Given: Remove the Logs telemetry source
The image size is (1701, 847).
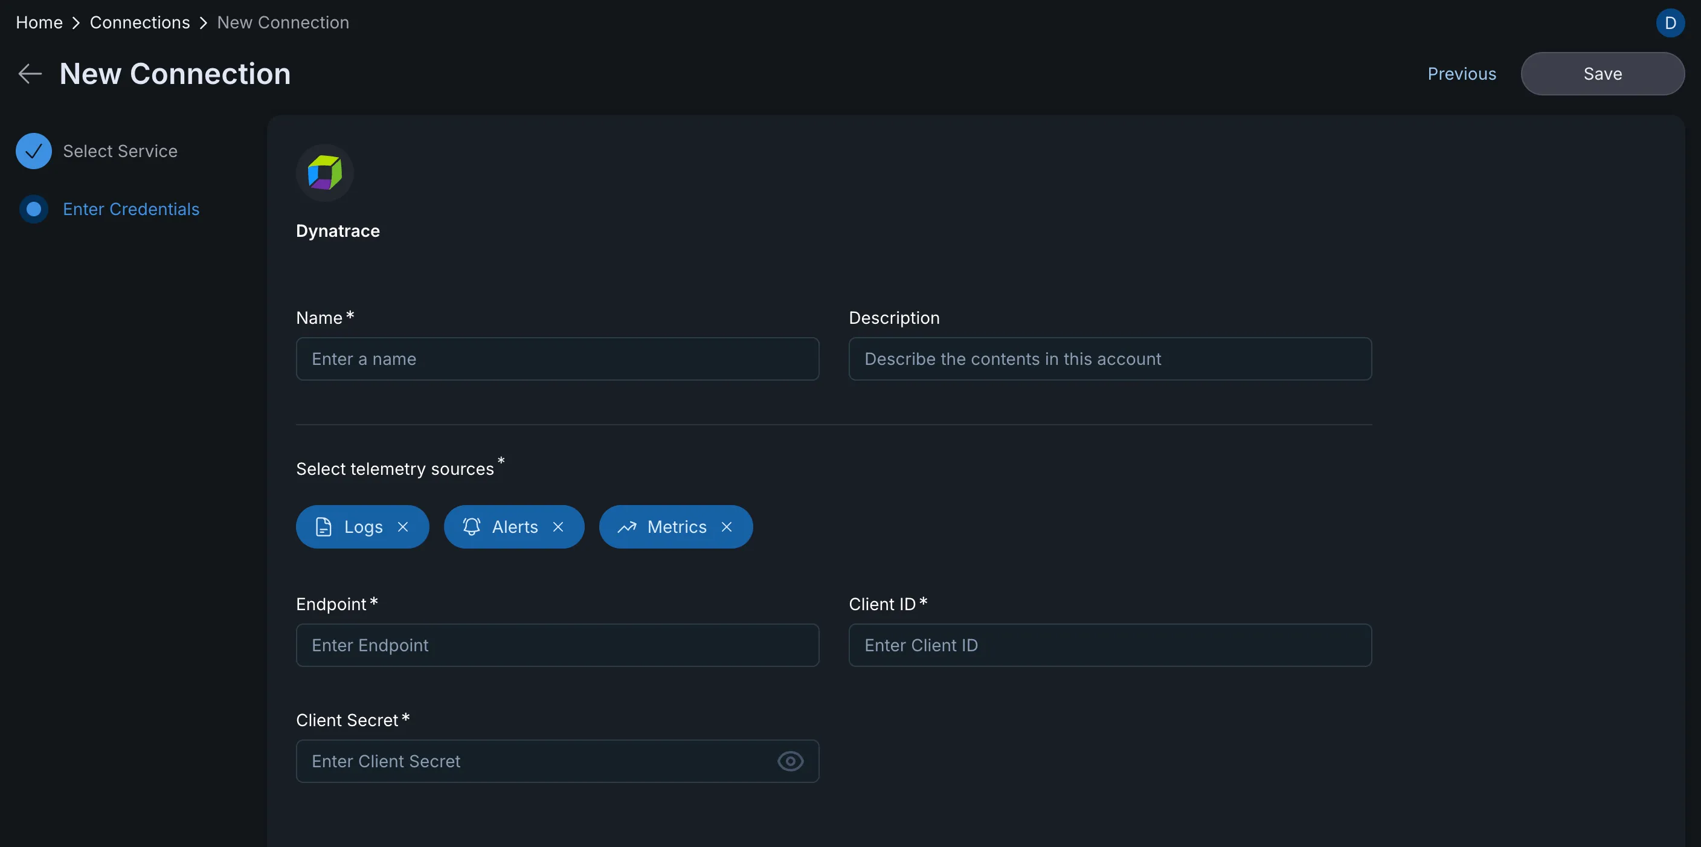Looking at the screenshot, I should point(403,527).
